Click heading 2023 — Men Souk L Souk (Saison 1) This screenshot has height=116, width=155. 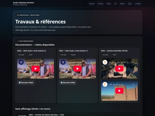(73, 51)
